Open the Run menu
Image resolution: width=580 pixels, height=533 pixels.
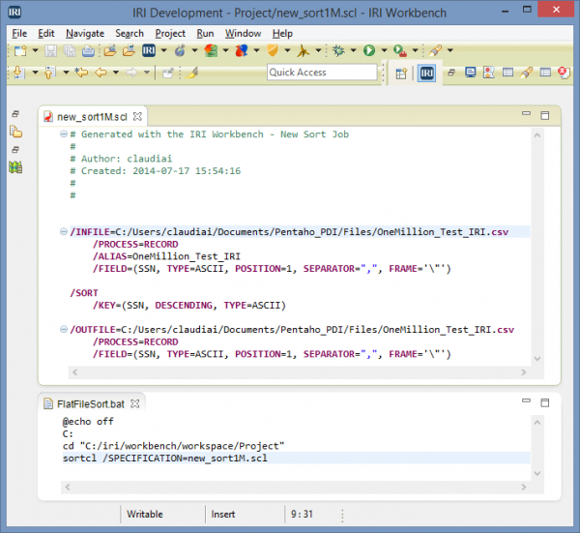coord(205,33)
